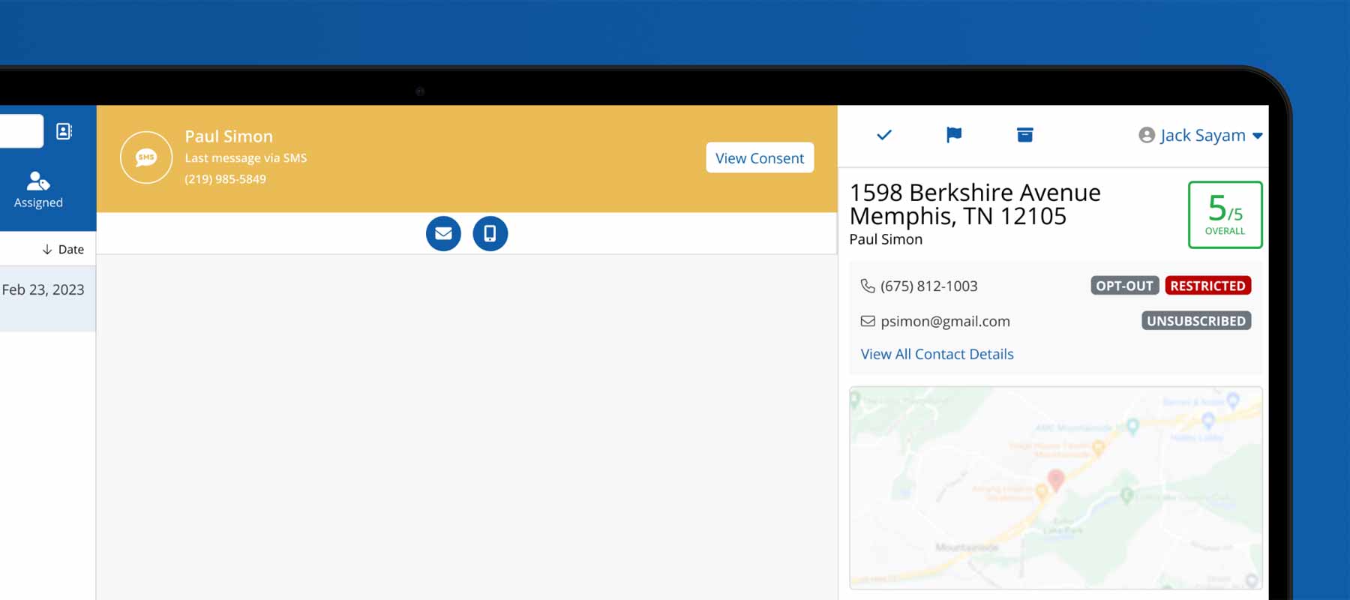Click the 1598 Berkshire Avenue address
The height and width of the screenshot is (600, 1350).
975,204
